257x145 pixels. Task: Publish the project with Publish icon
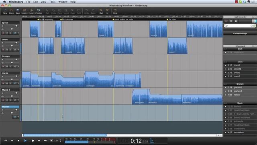[x=39, y=11]
